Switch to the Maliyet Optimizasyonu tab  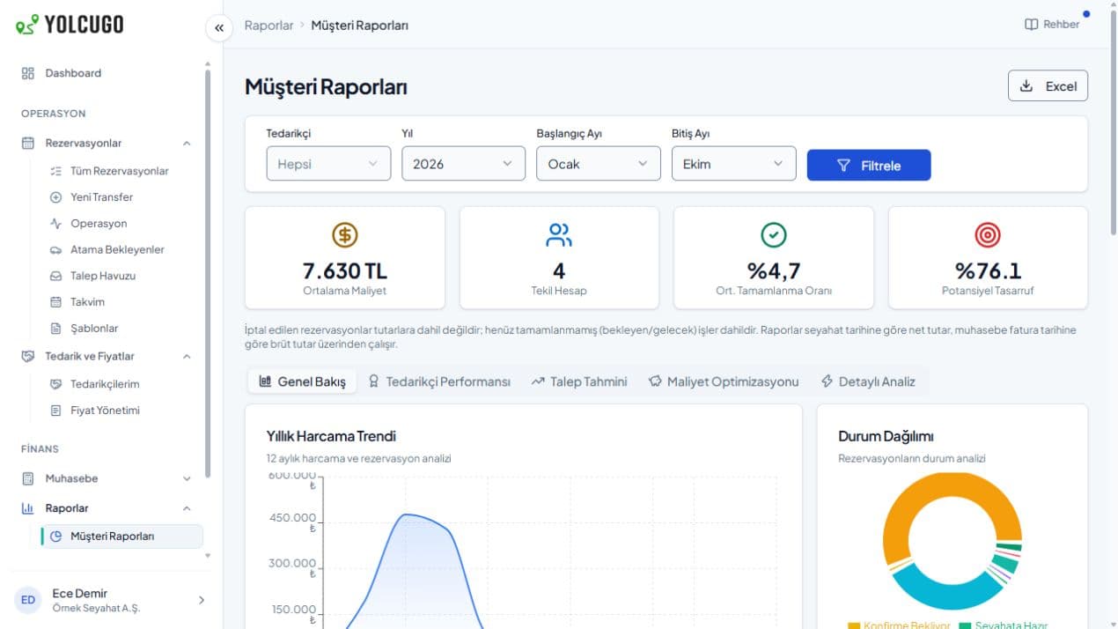click(x=724, y=381)
